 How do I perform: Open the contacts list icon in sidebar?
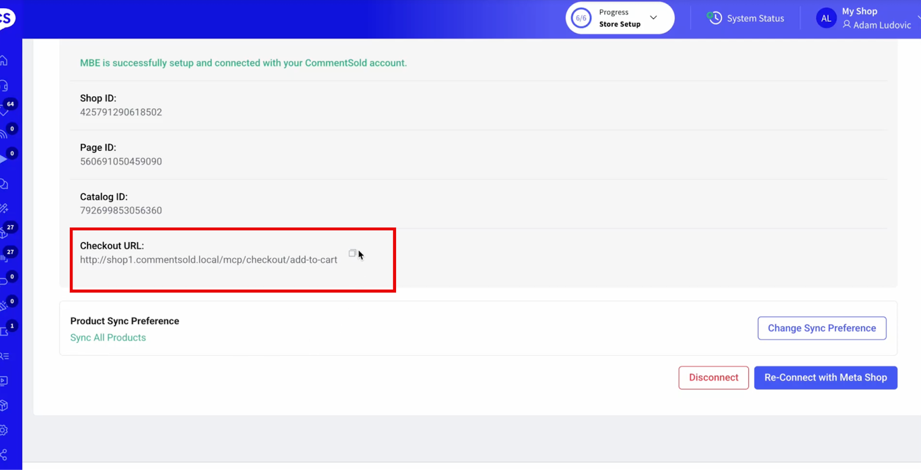tap(5, 356)
